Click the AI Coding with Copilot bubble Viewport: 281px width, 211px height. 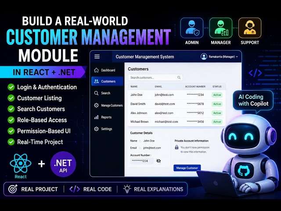tap(253, 100)
